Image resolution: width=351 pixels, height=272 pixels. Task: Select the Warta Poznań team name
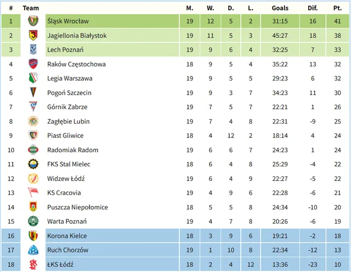[x=67, y=221]
